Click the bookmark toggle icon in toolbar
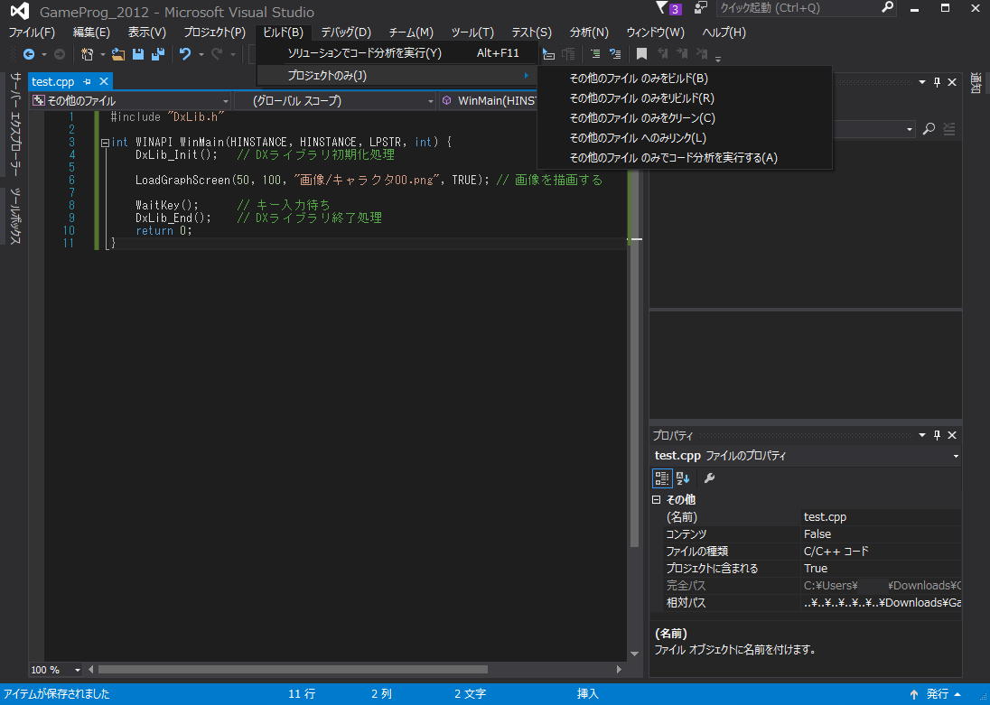Viewport: 990px width, 705px height. pyautogui.click(x=641, y=55)
